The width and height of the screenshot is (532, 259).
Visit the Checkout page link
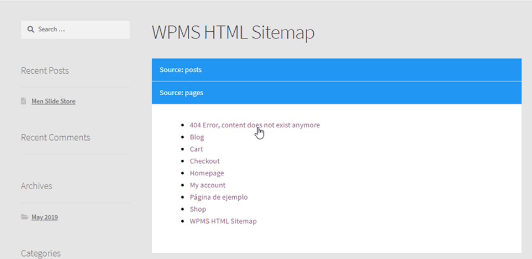tap(205, 161)
